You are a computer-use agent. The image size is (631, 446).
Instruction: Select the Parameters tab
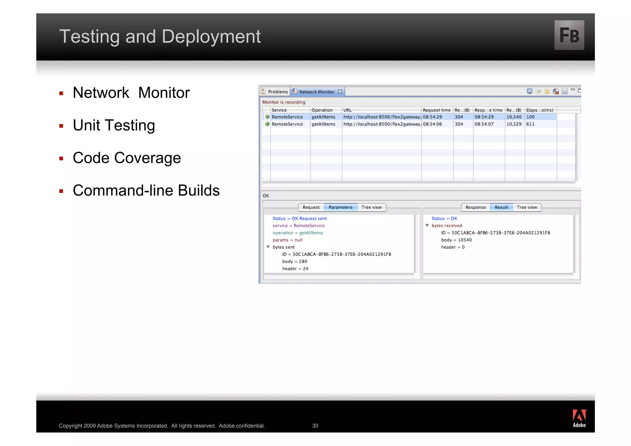340,207
